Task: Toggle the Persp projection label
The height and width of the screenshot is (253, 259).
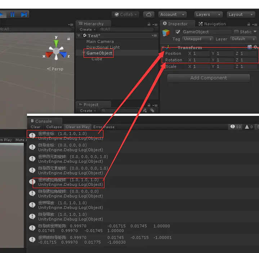Action: coord(55,69)
